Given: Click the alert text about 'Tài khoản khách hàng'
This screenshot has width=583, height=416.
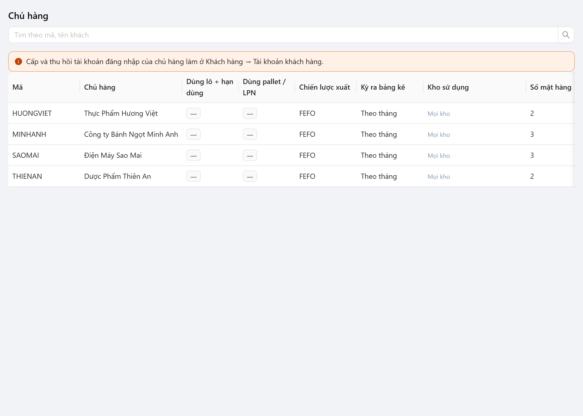Looking at the screenshot, I should coord(175,61).
